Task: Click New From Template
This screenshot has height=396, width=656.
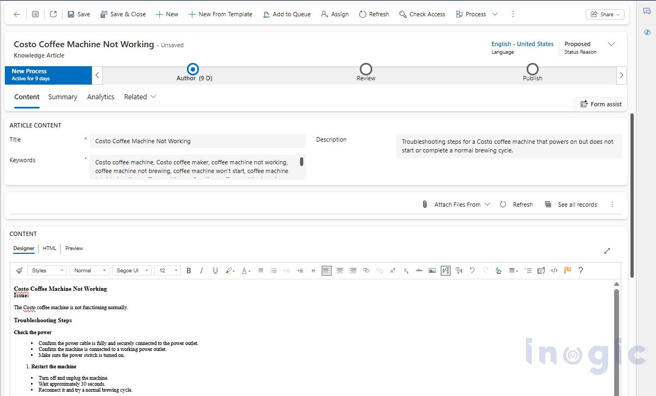Action: coord(220,14)
